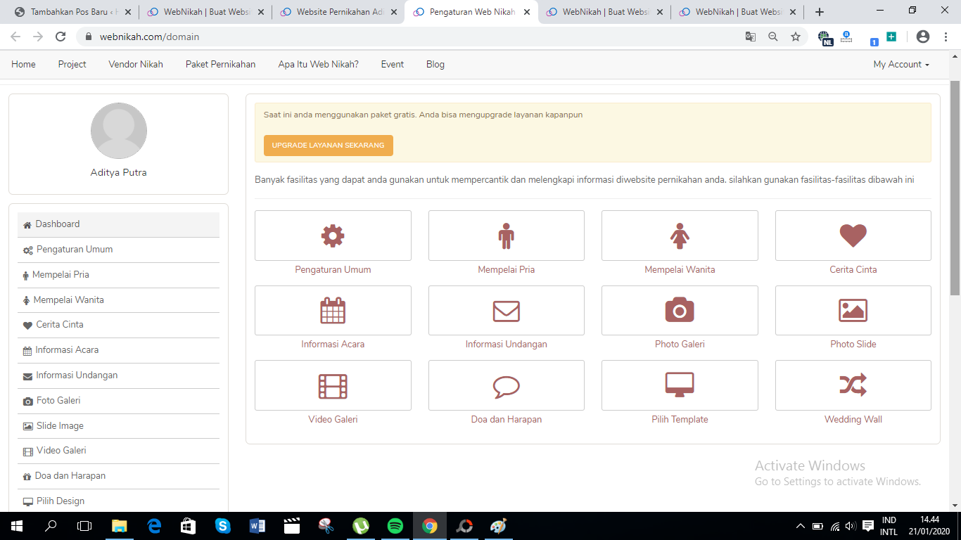Expand the My Account dropdown
The height and width of the screenshot is (540, 961).
click(x=900, y=64)
